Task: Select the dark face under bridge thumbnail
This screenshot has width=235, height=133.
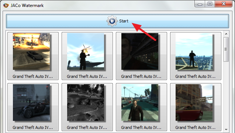Action: coord(141,56)
